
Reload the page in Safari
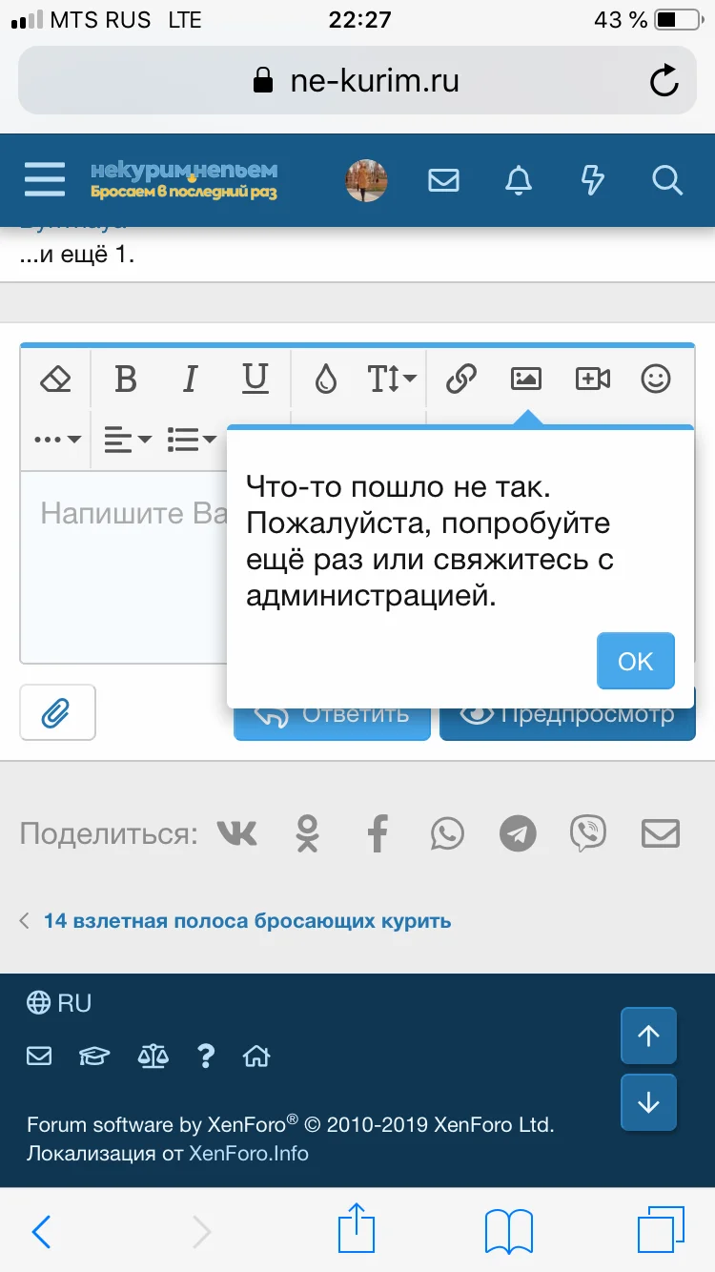point(664,81)
